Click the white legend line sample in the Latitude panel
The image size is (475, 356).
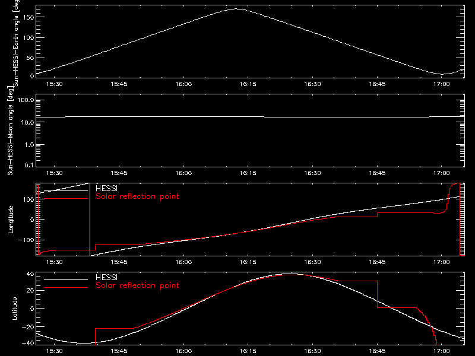[x=66, y=279]
